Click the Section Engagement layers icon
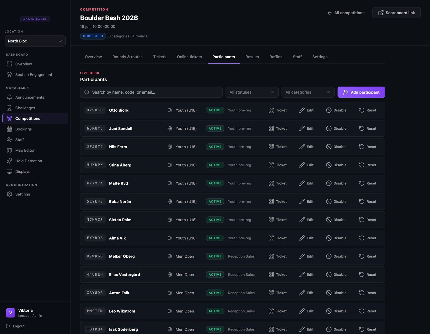 (9, 74)
